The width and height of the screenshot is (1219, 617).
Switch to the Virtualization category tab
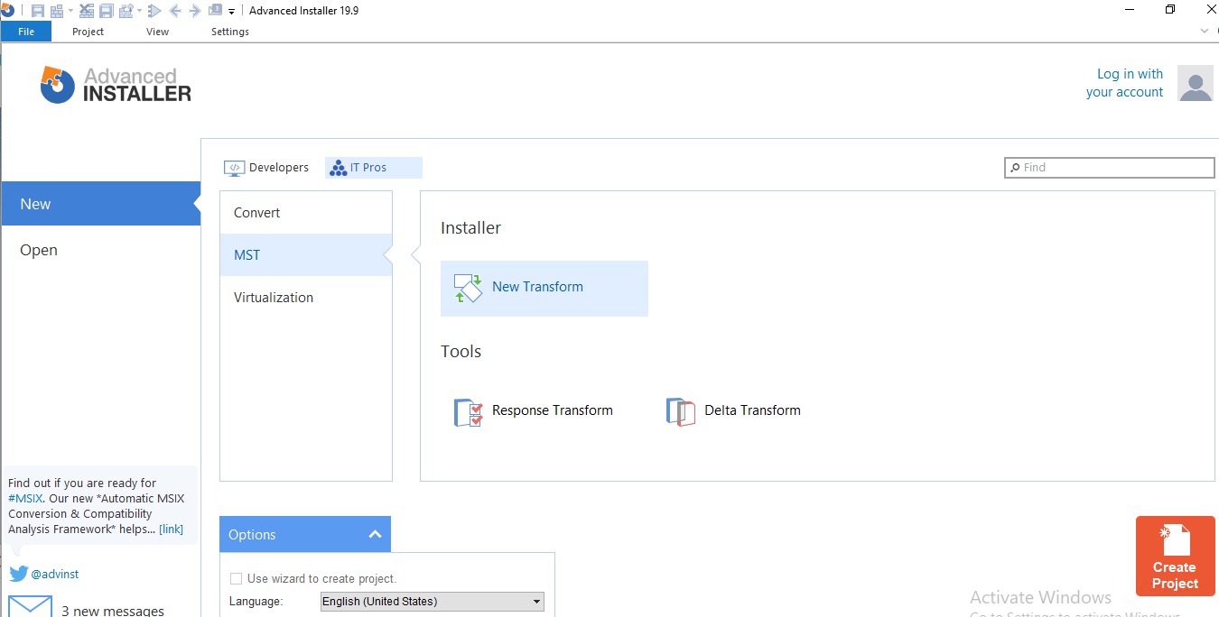point(273,297)
